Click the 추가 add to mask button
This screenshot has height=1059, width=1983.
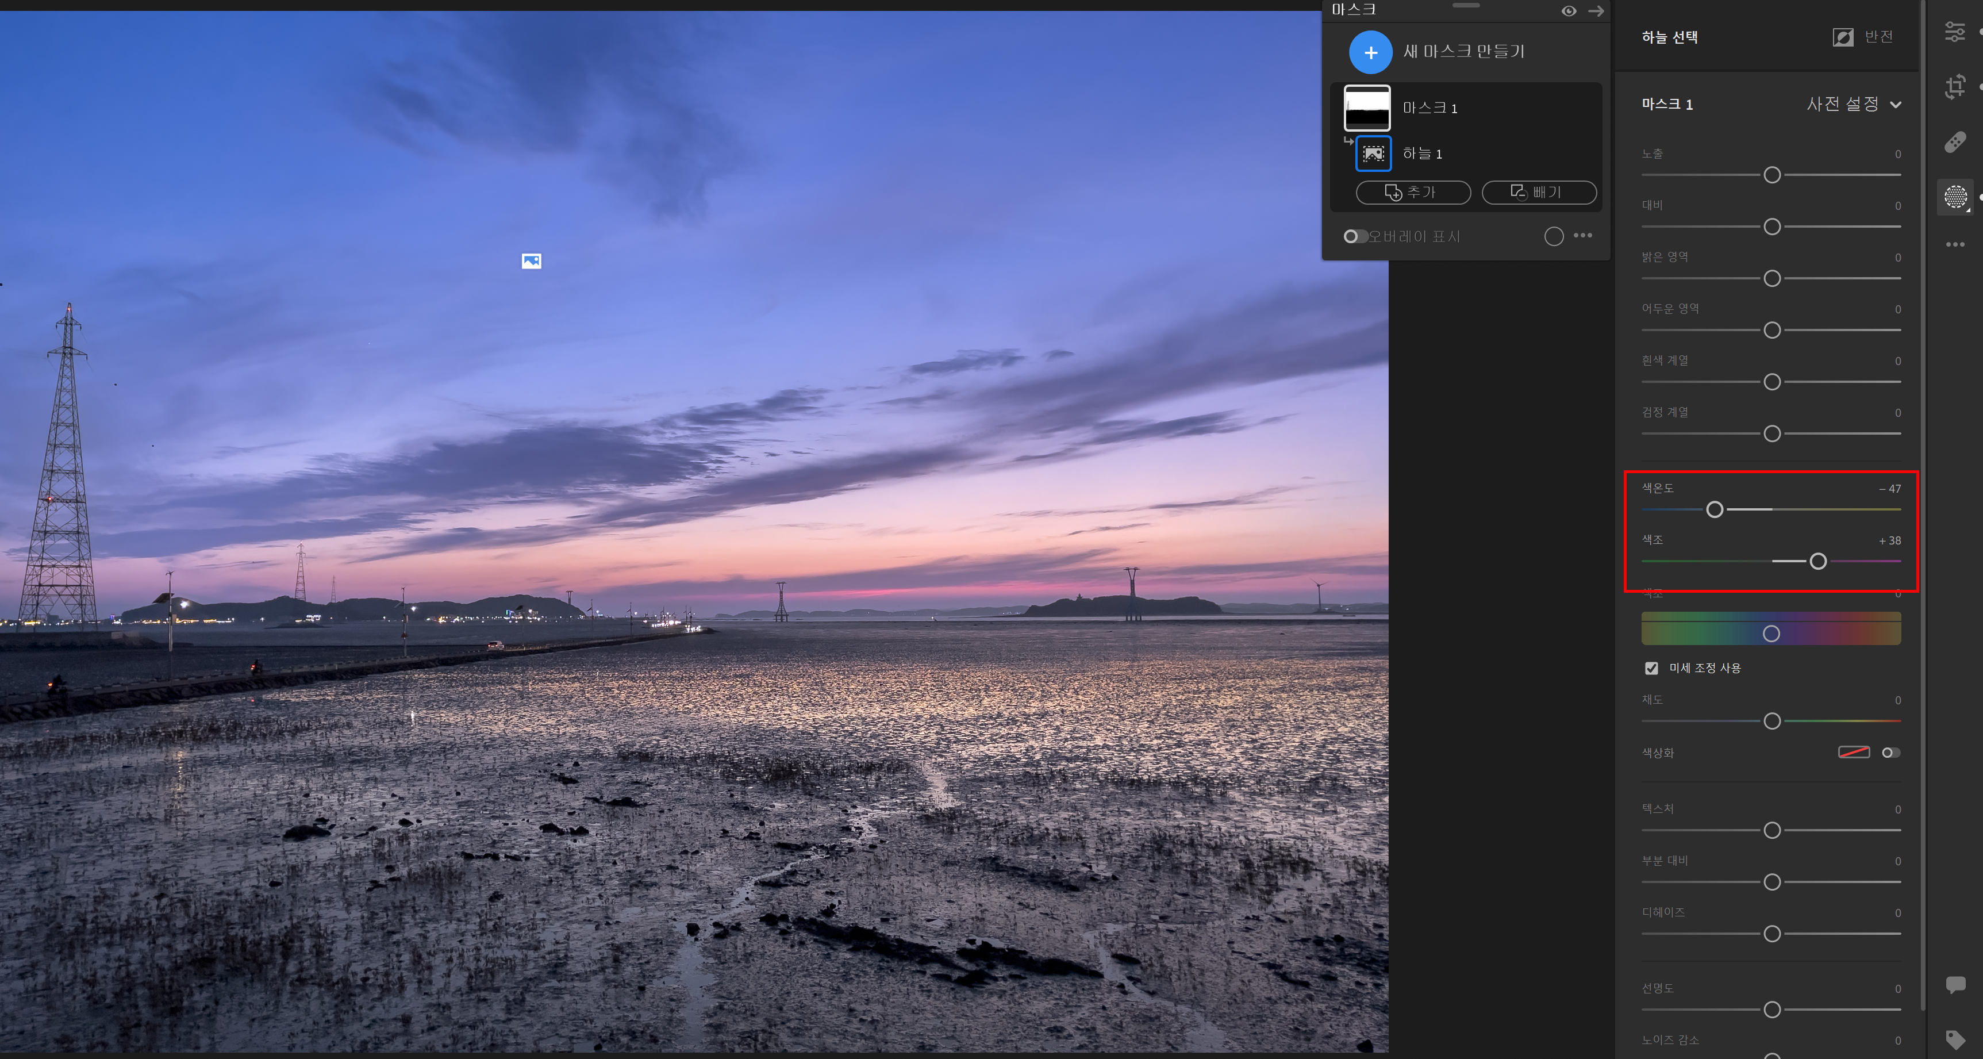click(1413, 193)
